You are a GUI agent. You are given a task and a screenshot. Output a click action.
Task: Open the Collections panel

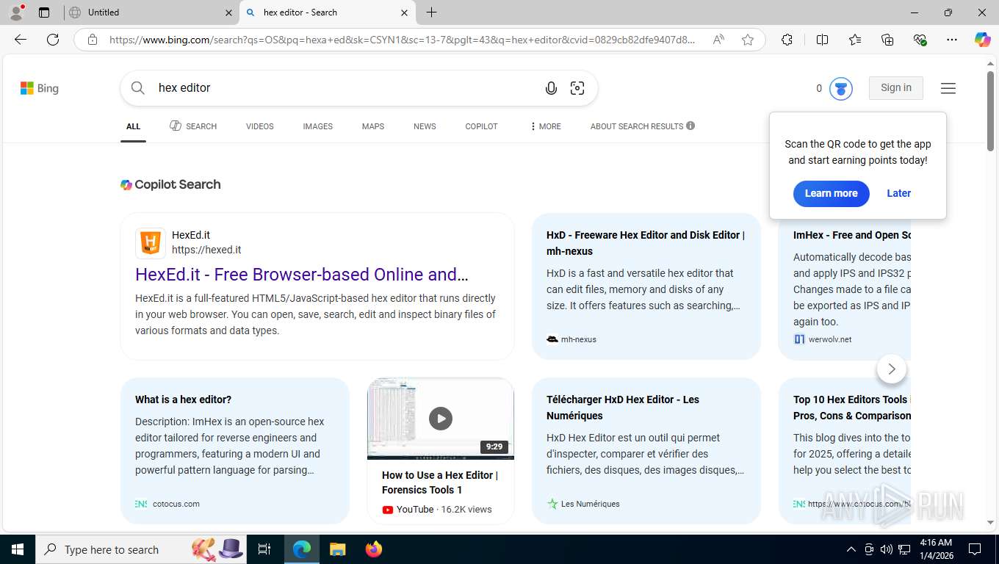887,40
